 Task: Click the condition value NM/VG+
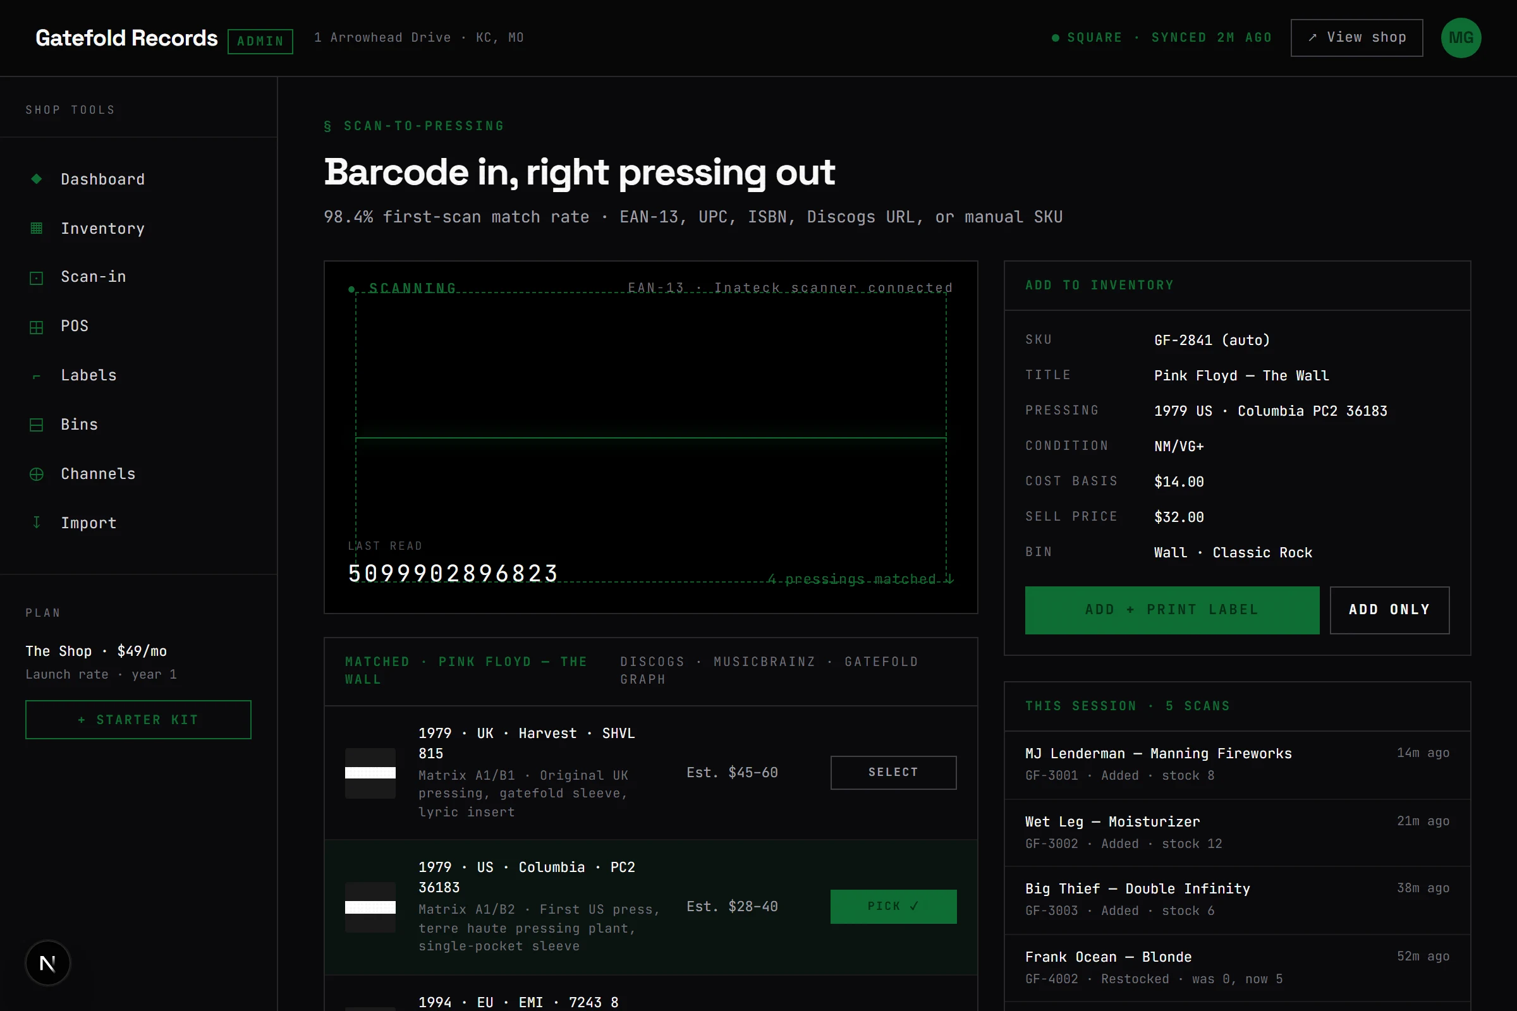click(x=1179, y=446)
